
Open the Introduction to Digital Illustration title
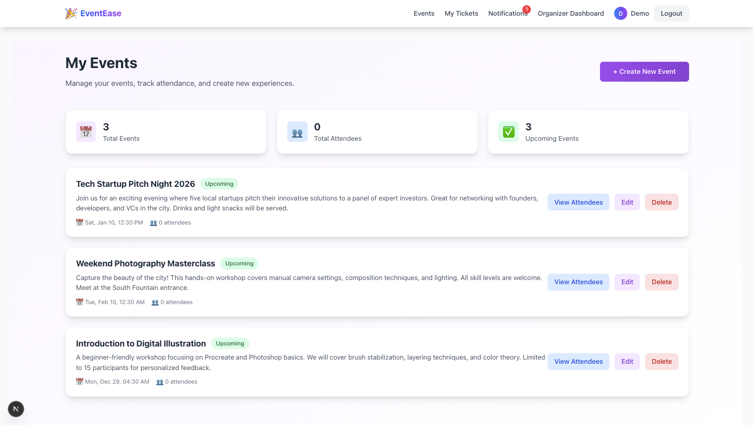[x=140, y=343]
